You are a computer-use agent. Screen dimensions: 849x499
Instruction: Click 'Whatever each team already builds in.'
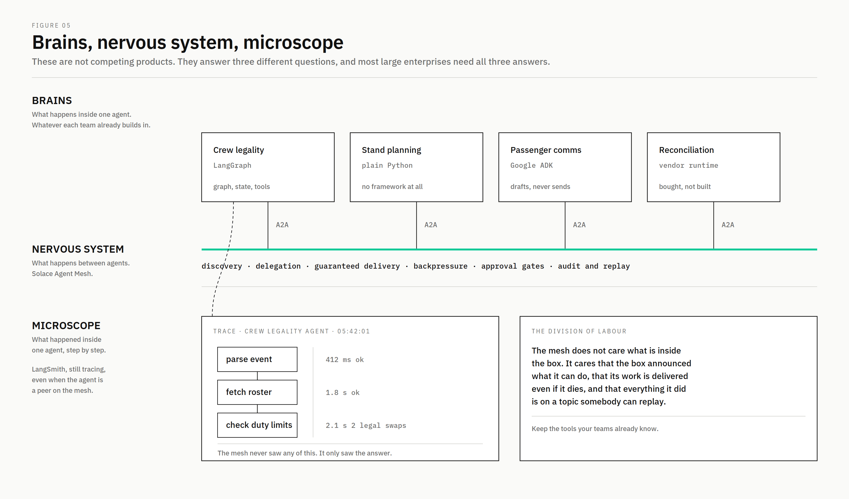[91, 125]
